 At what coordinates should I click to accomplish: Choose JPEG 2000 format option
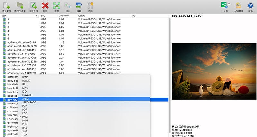tap(84, 102)
